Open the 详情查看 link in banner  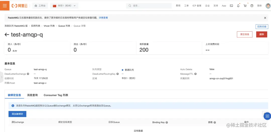click(103, 18)
